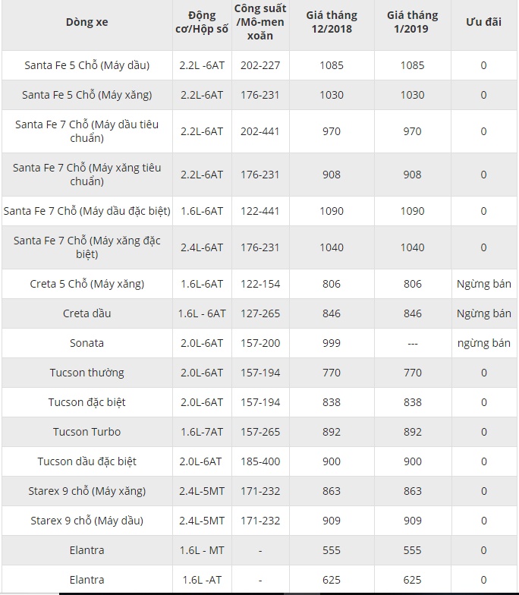Select the 'Tucson dầu đặc biệt' cell
This screenshot has height=595, width=519.
(x=86, y=461)
